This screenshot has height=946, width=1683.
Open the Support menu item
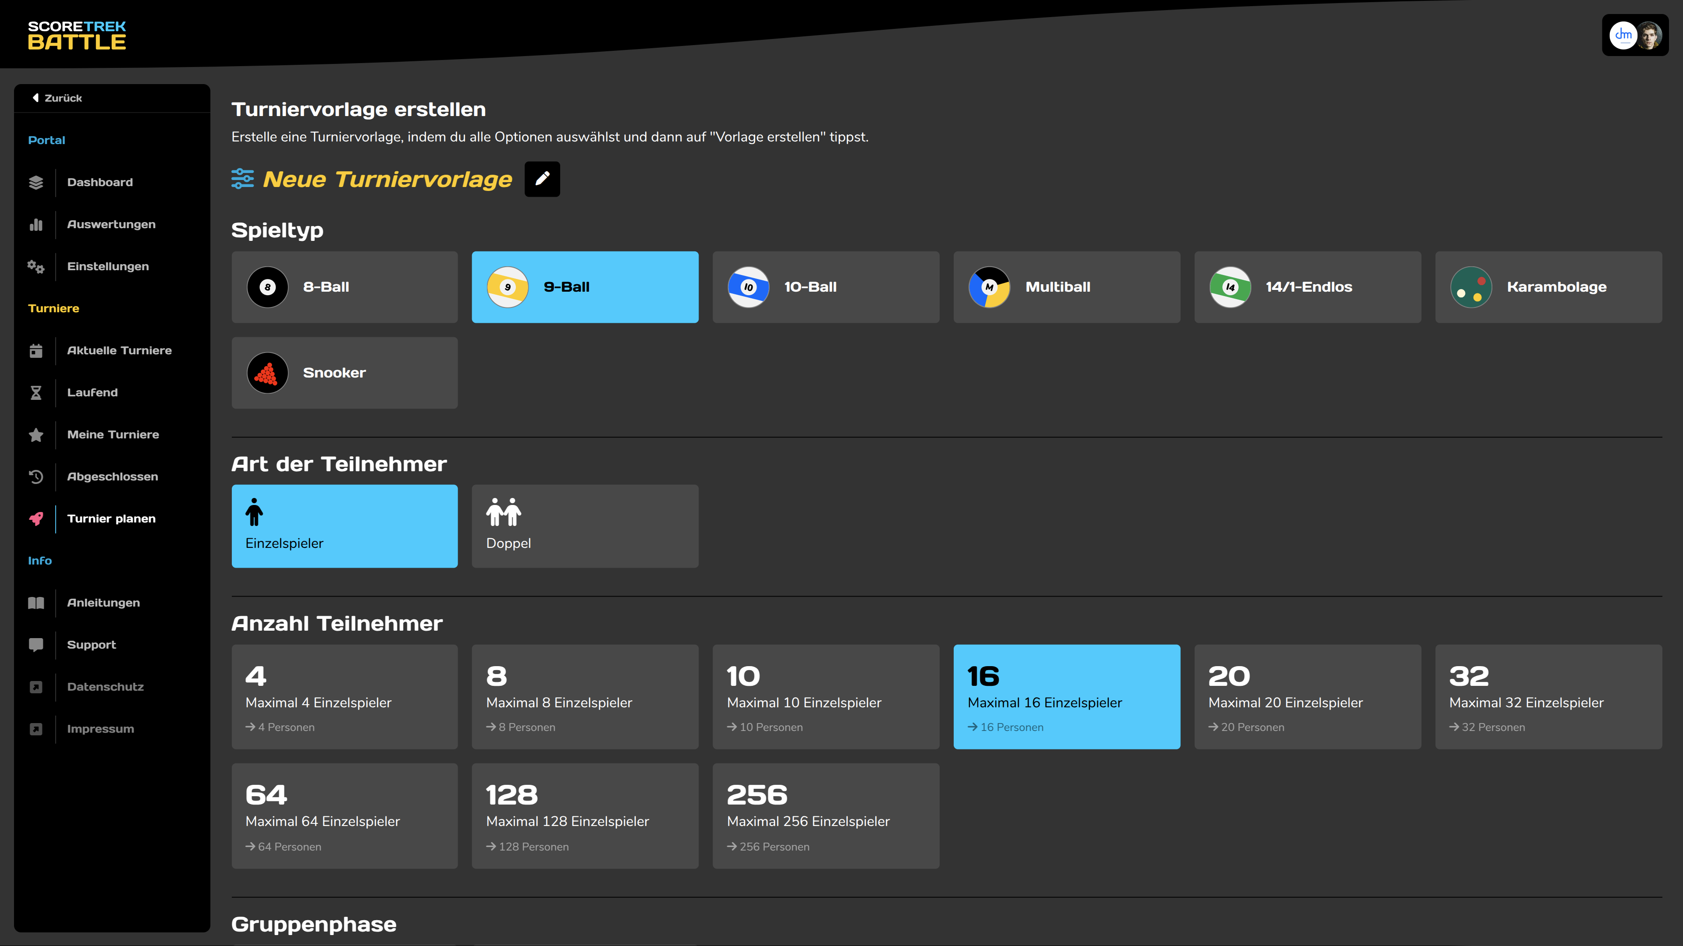tap(92, 644)
